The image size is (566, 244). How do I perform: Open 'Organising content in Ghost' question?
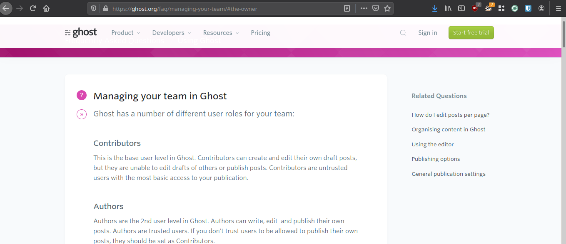(x=449, y=129)
